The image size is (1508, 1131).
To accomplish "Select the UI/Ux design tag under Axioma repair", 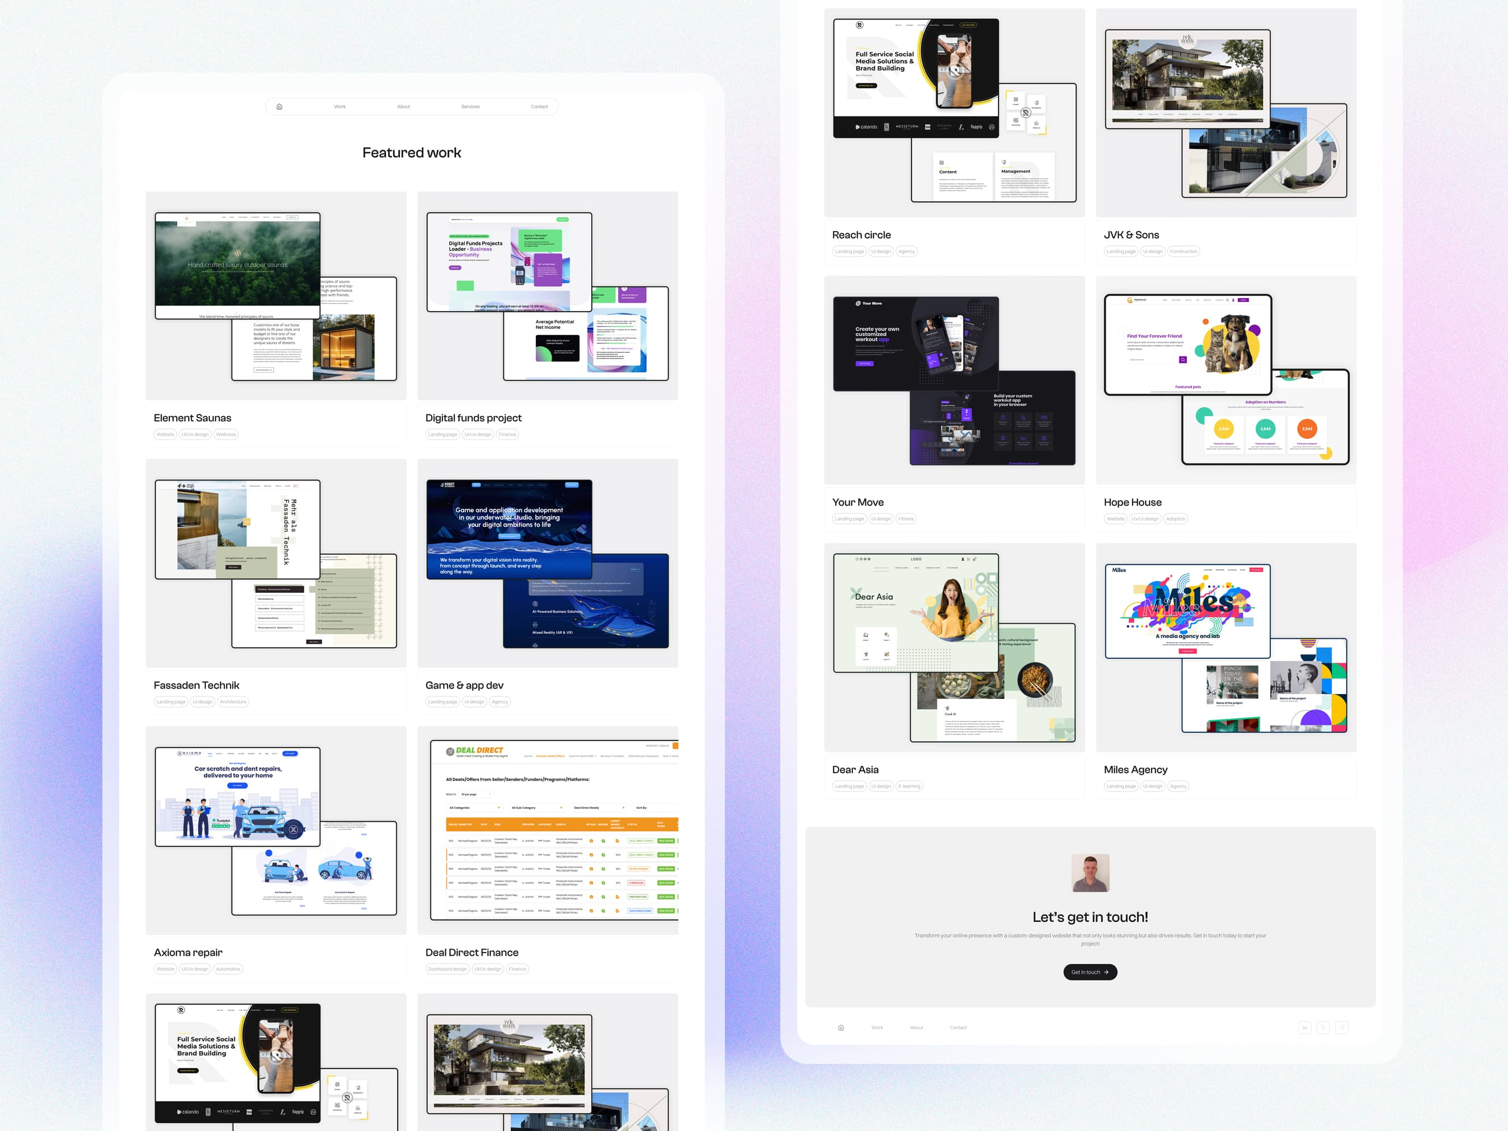I will 195,969.
